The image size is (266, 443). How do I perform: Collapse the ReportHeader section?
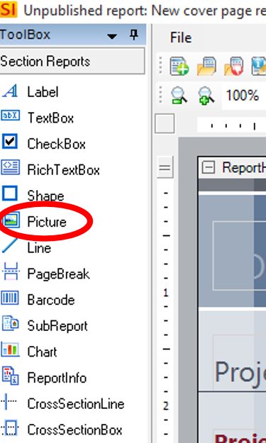pos(209,167)
